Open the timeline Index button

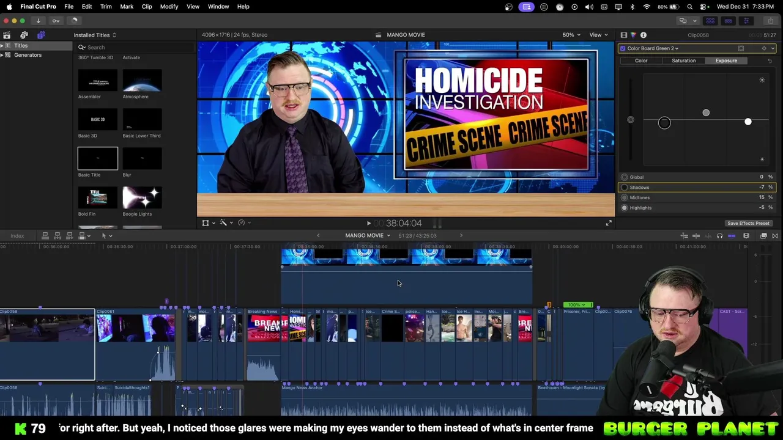click(17, 236)
